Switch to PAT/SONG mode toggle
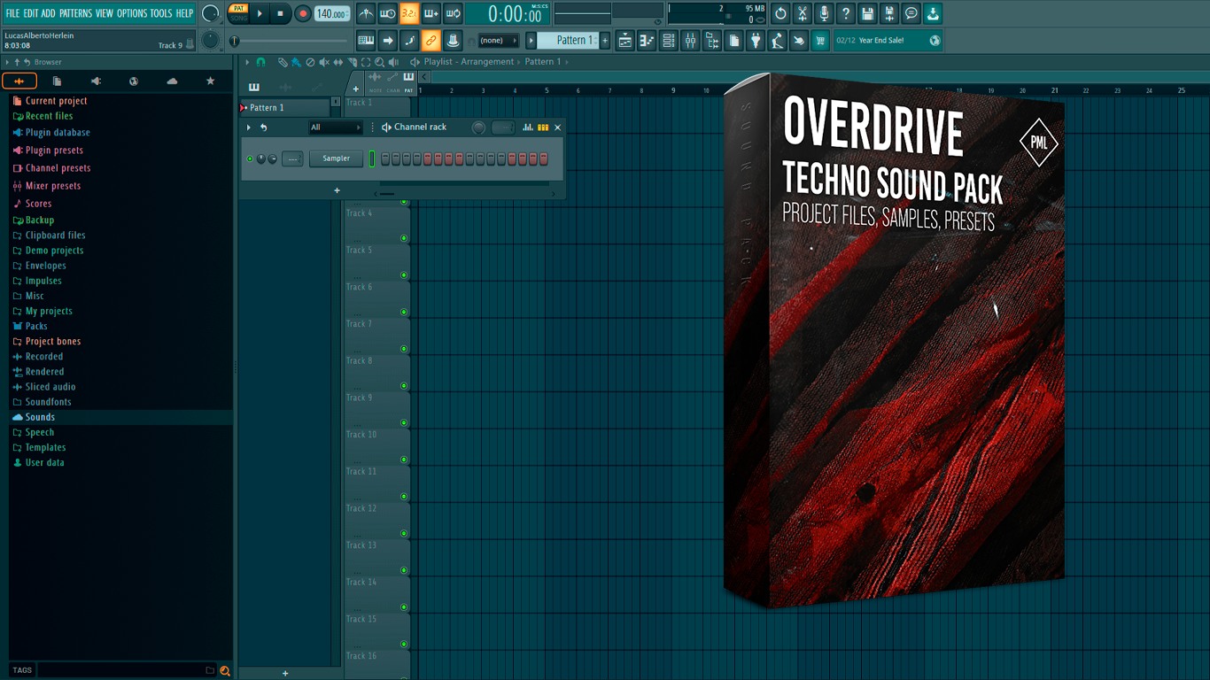The image size is (1210, 680). [239, 13]
